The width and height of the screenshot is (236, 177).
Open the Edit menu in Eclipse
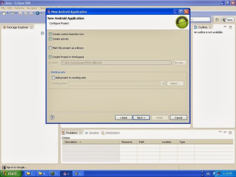click(10, 8)
